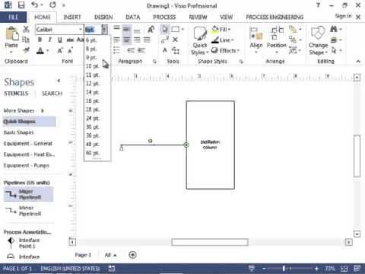This screenshot has height=274, width=365.
Task: Open the Basic Shapes stencil
Action: [x=18, y=132]
